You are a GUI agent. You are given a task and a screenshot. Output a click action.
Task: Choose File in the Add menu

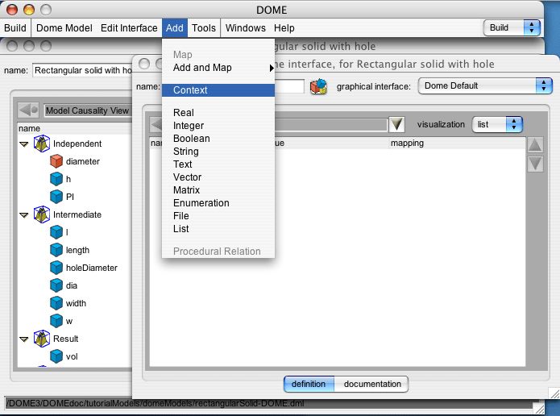pos(218,215)
